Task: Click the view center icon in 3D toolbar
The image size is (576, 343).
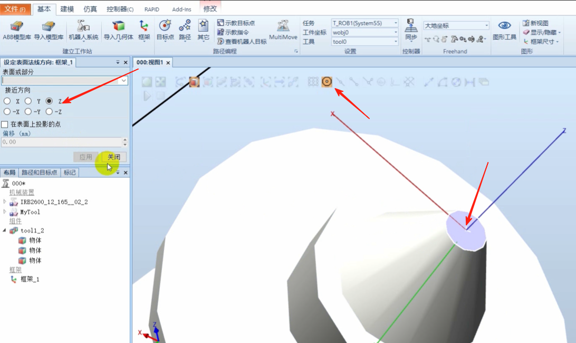Action: click(x=160, y=82)
